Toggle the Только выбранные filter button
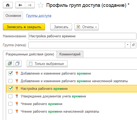Screen dimensions: 137x120 click(47, 64)
